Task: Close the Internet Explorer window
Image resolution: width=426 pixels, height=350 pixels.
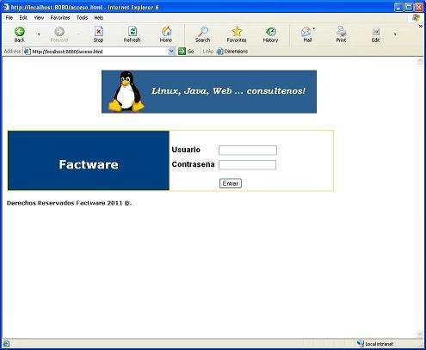Action: pos(419,7)
